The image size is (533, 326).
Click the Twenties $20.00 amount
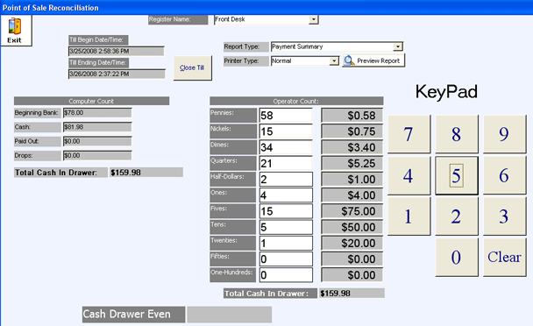point(352,244)
